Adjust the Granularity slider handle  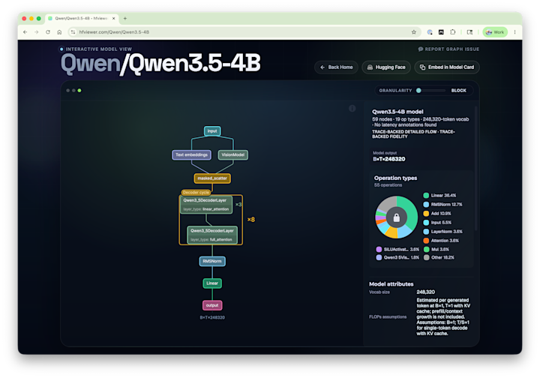[418, 91]
